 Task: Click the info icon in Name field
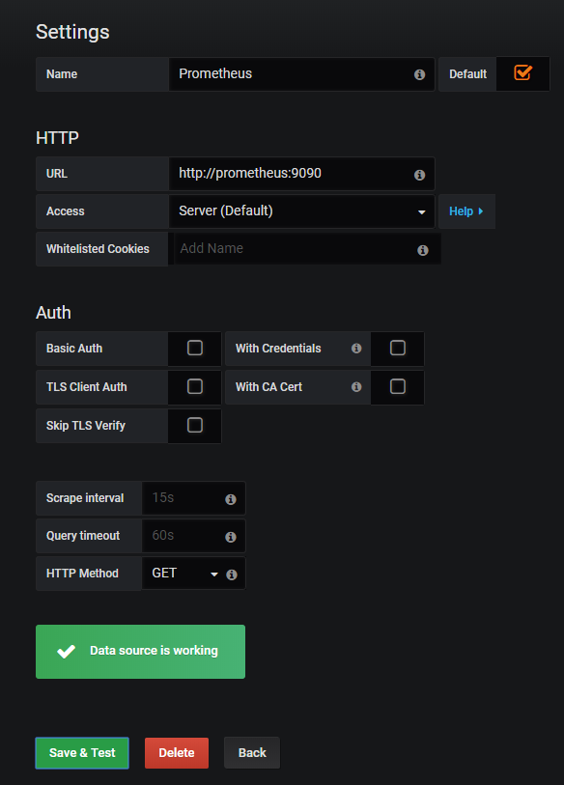point(420,74)
